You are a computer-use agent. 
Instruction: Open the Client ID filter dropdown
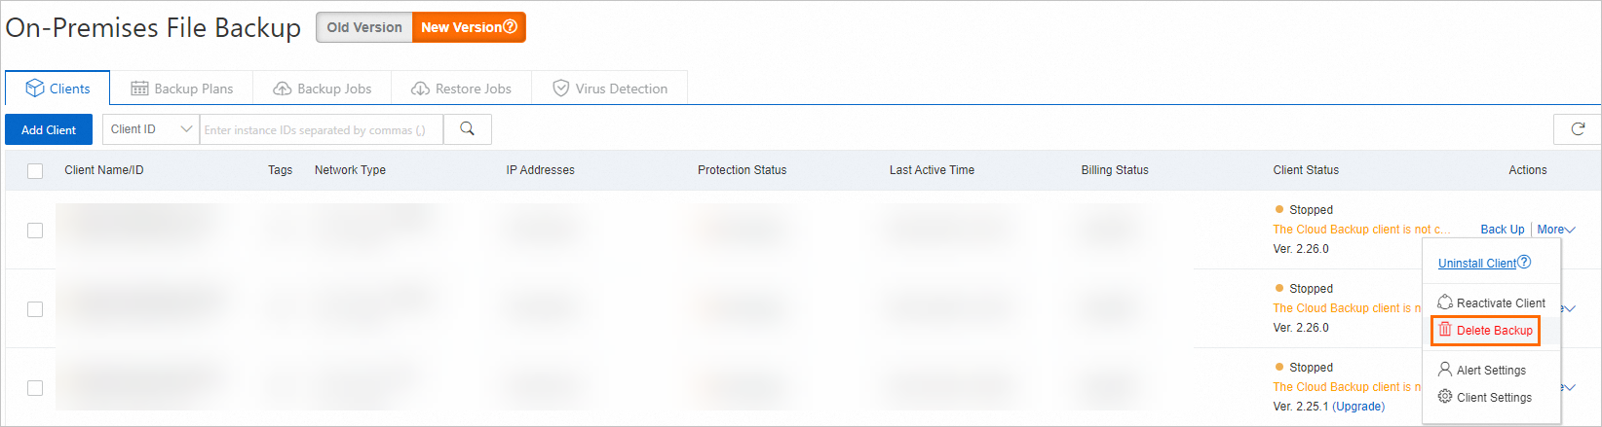(x=151, y=129)
